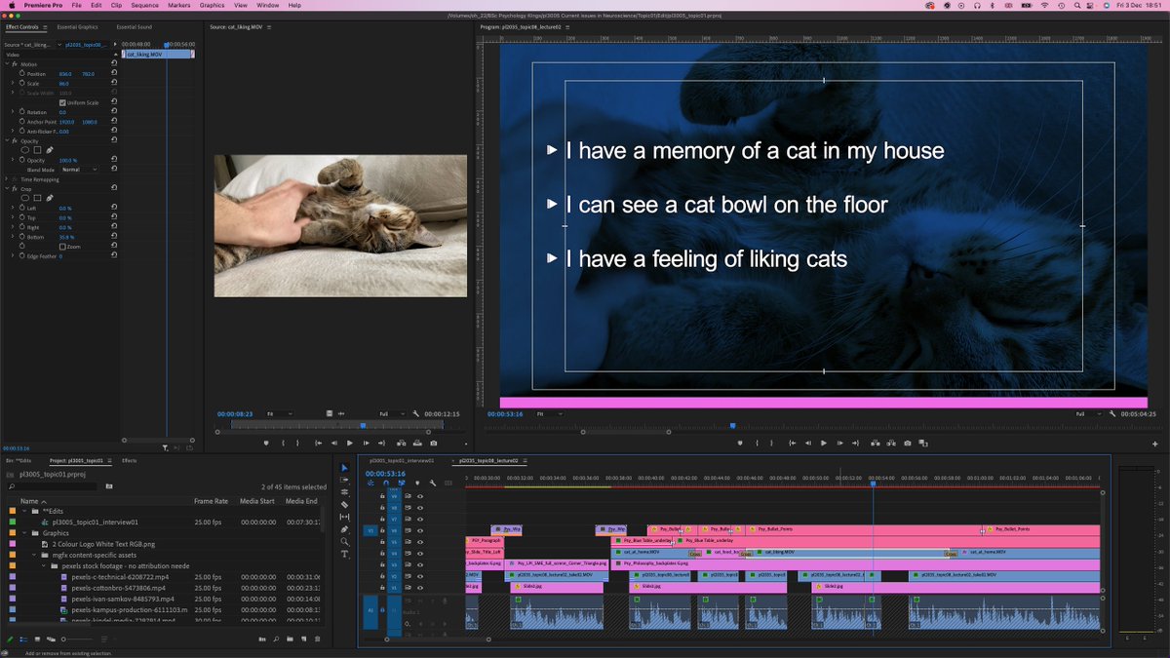Reset the Crop Bottom parameter
Viewport: 1170px width, 658px height.
click(114, 237)
